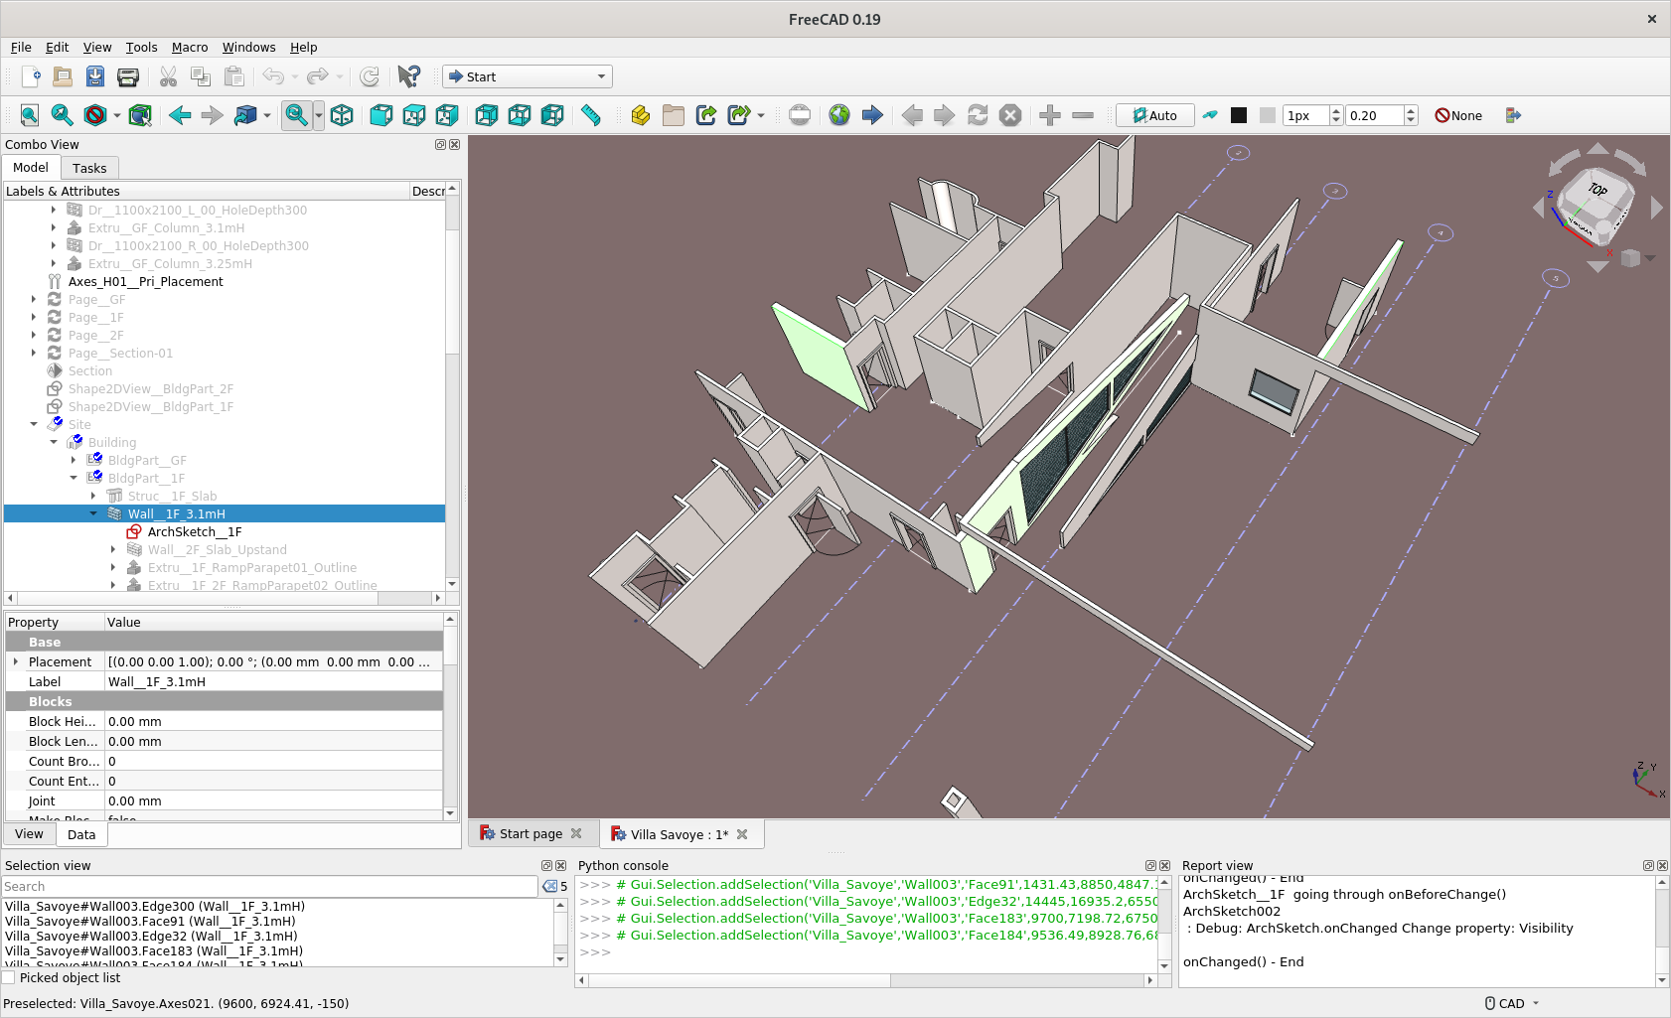Toggle Draft construction mode icon
The width and height of the screenshot is (1671, 1018).
1210,115
